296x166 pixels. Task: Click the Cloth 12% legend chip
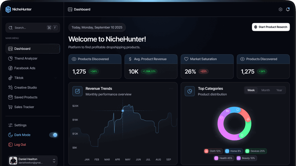tap(213, 151)
